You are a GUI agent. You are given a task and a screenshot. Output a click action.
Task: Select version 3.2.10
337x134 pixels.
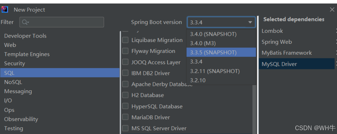(221, 80)
